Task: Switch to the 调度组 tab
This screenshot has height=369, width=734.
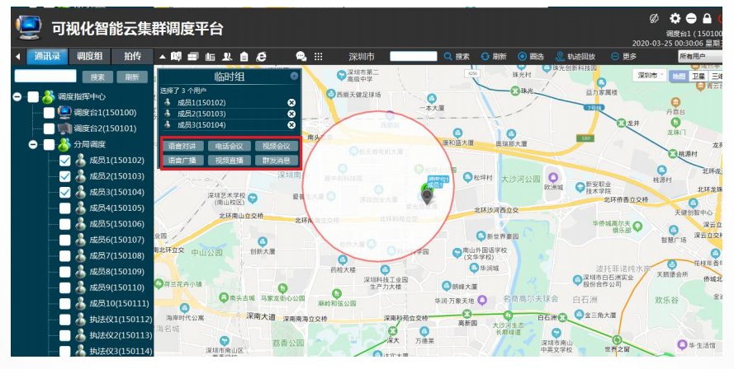Action: coord(90,57)
